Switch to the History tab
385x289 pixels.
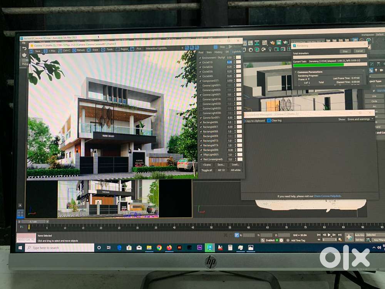click(x=218, y=52)
